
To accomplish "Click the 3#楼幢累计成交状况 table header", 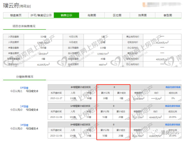I will click(x=80, y=124).
